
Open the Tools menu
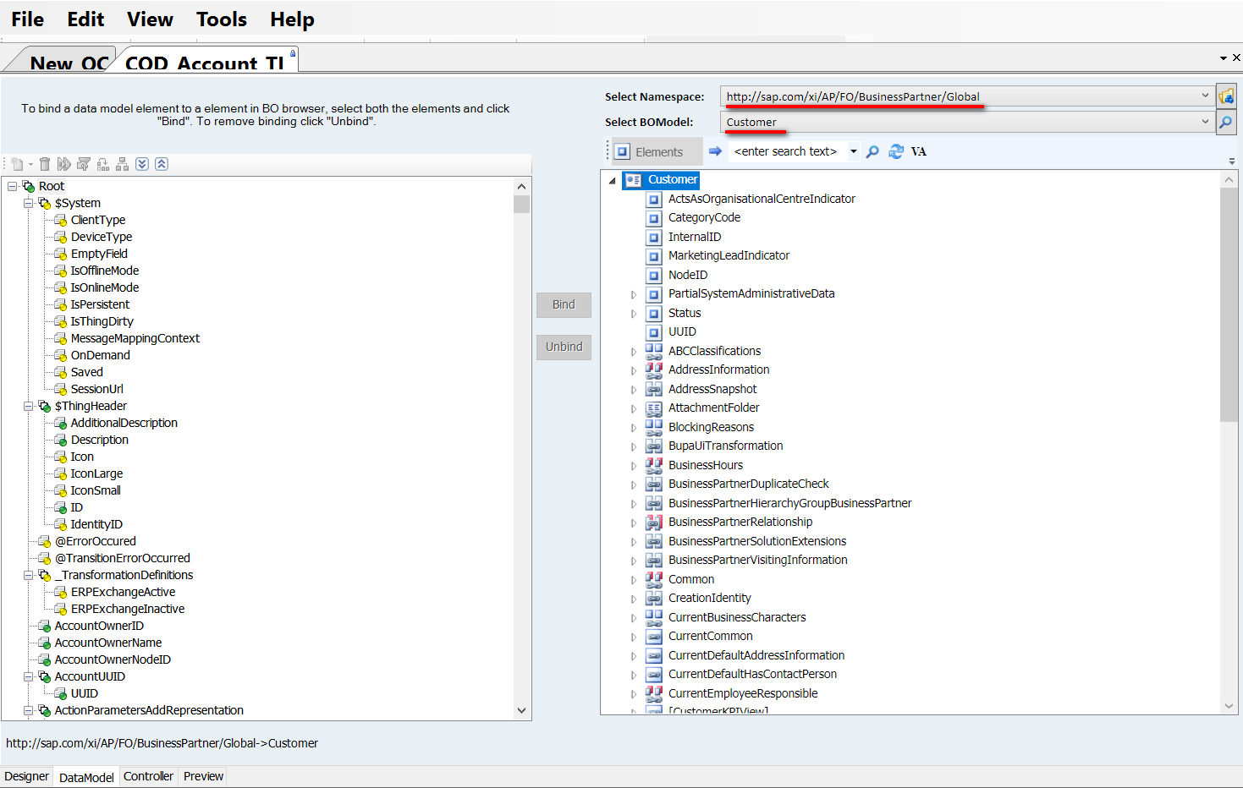pyautogui.click(x=221, y=19)
